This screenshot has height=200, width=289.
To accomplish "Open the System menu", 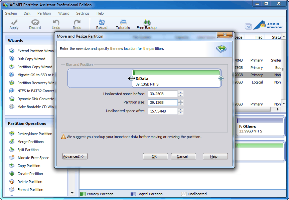I will [11, 13].
